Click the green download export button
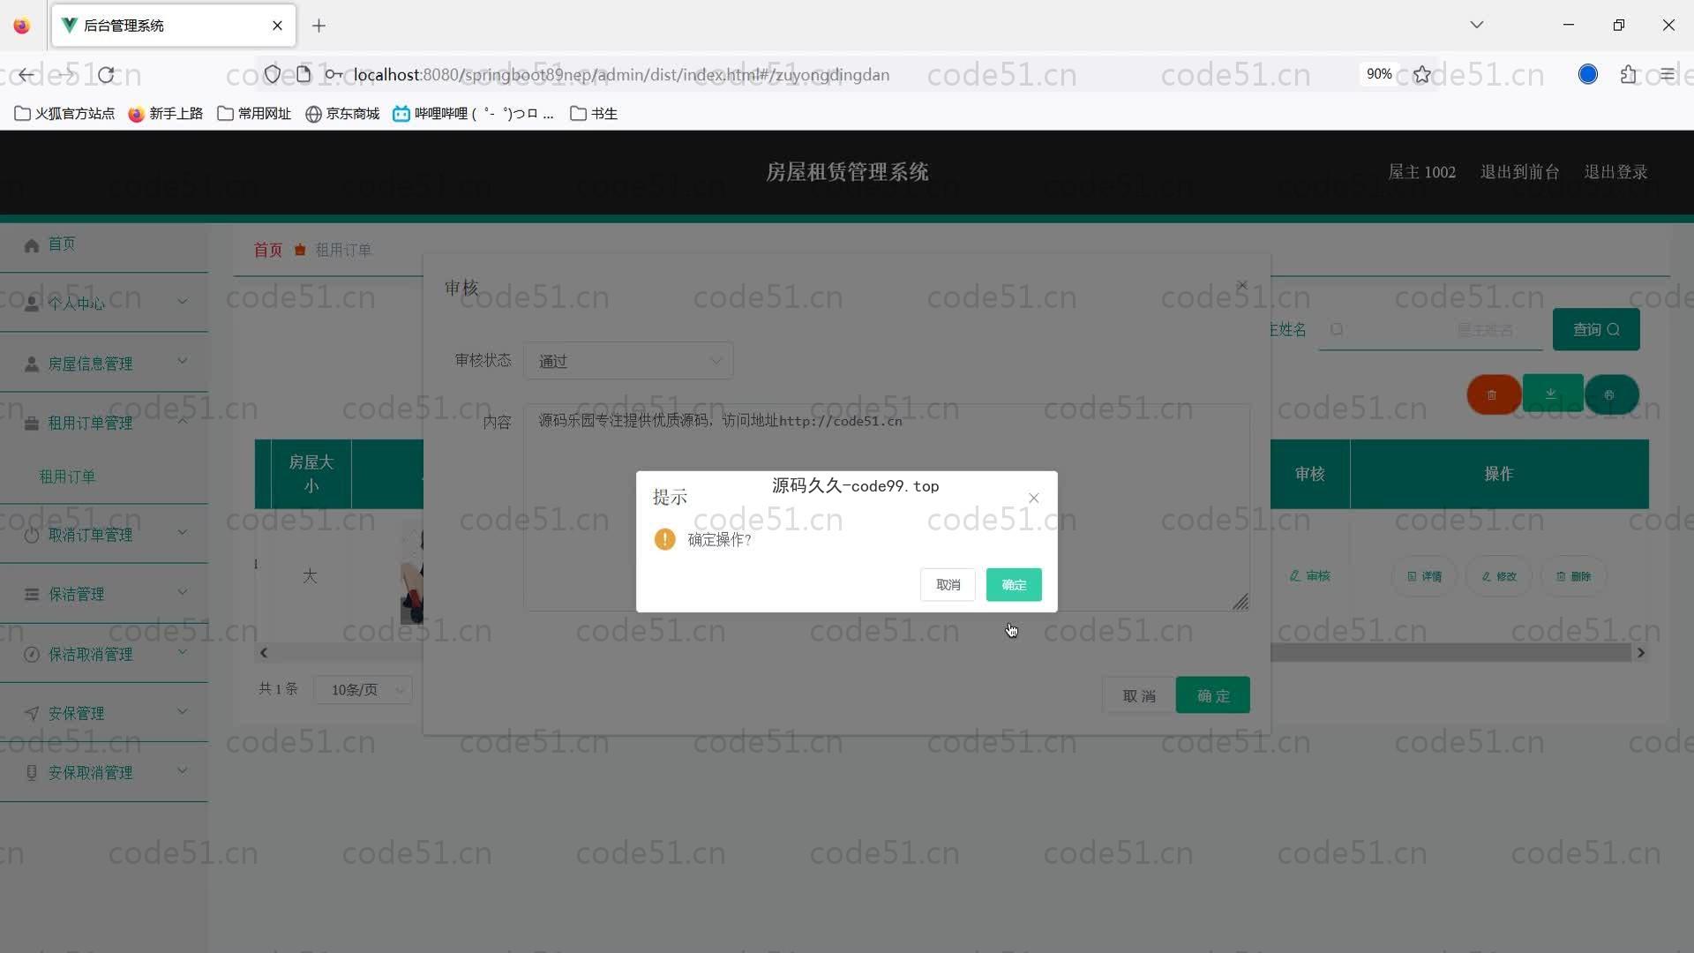Image resolution: width=1694 pixels, height=953 pixels. pos(1551,394)
